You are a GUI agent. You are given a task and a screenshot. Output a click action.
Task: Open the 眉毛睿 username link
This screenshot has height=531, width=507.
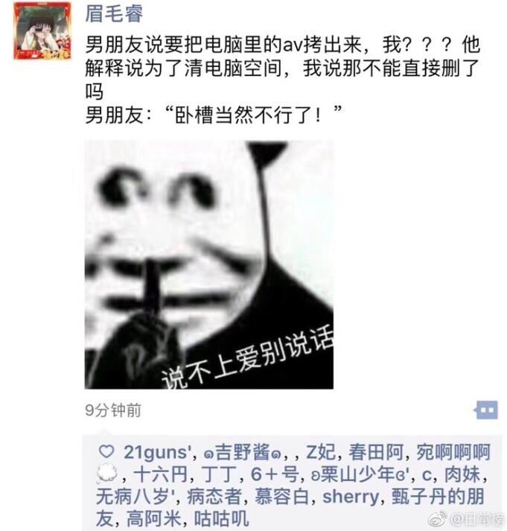pos(114,13)
